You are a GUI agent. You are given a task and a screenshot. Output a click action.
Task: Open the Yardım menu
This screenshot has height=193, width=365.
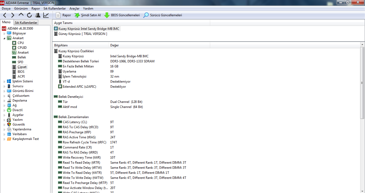[x=88, y=9]
